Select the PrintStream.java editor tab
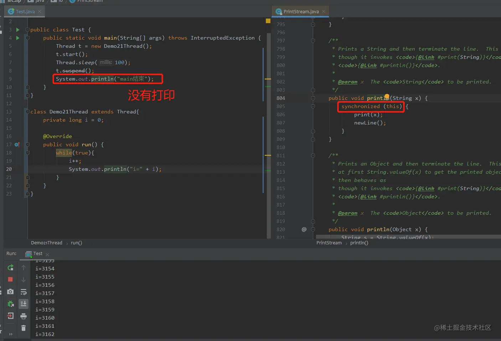501x341 pixels. [x=301, y=11]
